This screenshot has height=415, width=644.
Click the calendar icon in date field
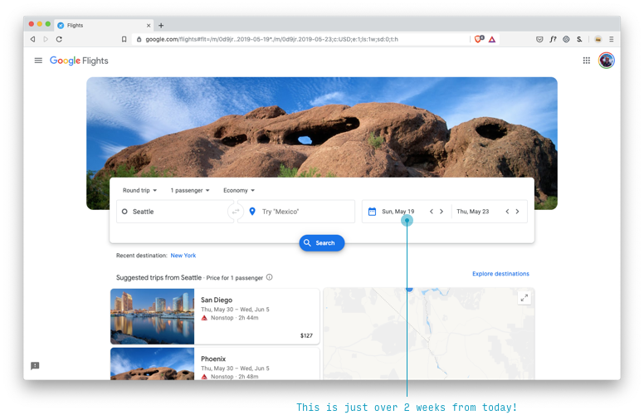point(372,212)
